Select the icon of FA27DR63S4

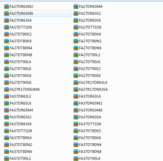(7, 20)
